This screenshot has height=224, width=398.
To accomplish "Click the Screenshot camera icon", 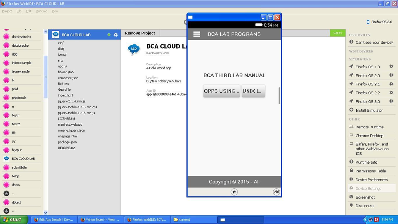I will (x=351, y=197).
